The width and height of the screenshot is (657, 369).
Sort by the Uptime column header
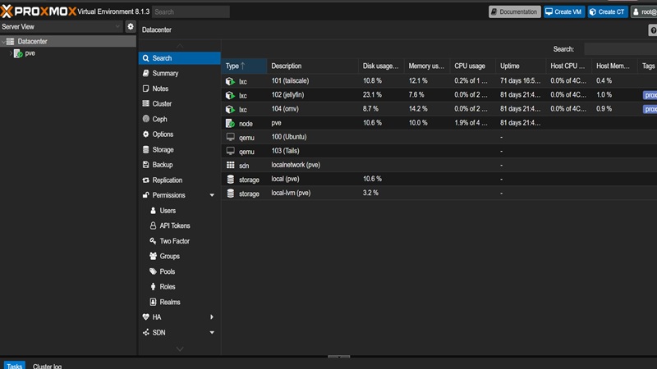pyautogui.click(x=521, y=66)
